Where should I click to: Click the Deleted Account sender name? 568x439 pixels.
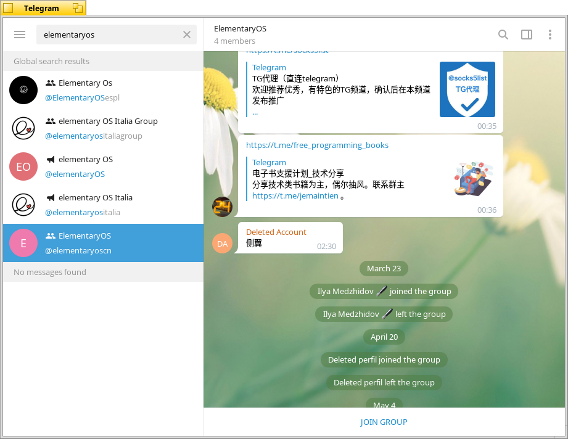click(x=276, y=232)
